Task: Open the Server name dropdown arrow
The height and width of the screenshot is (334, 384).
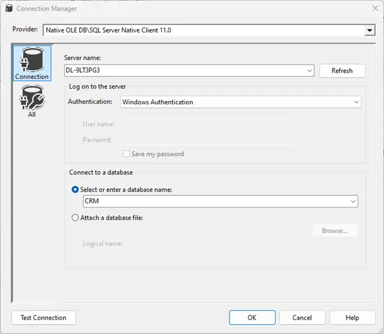Action: tap(309, 71)
